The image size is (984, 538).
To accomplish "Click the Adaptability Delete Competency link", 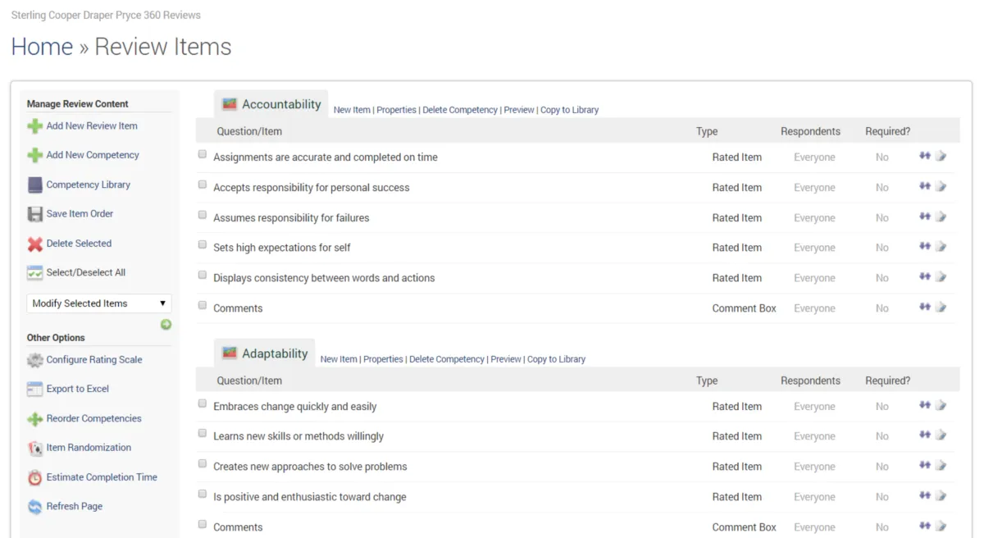I will tap(447, 359).
